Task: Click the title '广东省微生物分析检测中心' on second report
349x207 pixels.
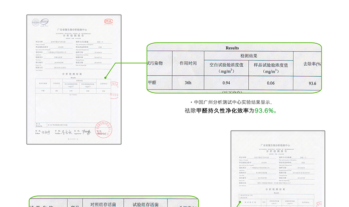Action: tap(275, 145)
